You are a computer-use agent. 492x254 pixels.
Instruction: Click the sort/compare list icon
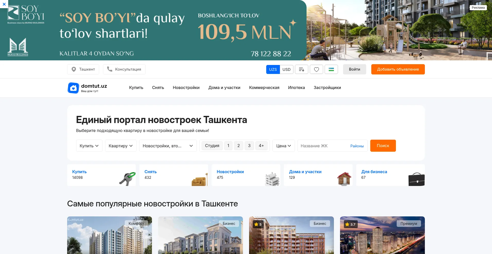(301, 69)
